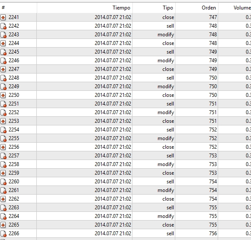Click the modify icon on row 2243

[3, 35]
